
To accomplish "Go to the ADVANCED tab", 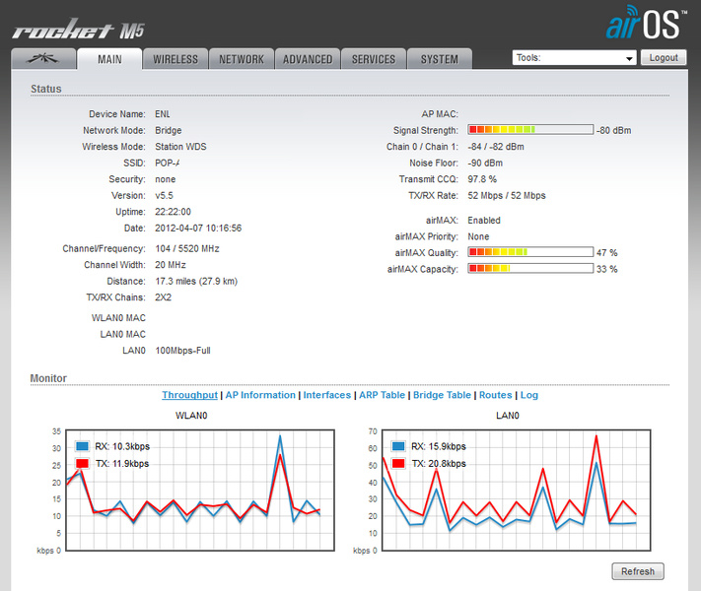I will pos(308,59).
